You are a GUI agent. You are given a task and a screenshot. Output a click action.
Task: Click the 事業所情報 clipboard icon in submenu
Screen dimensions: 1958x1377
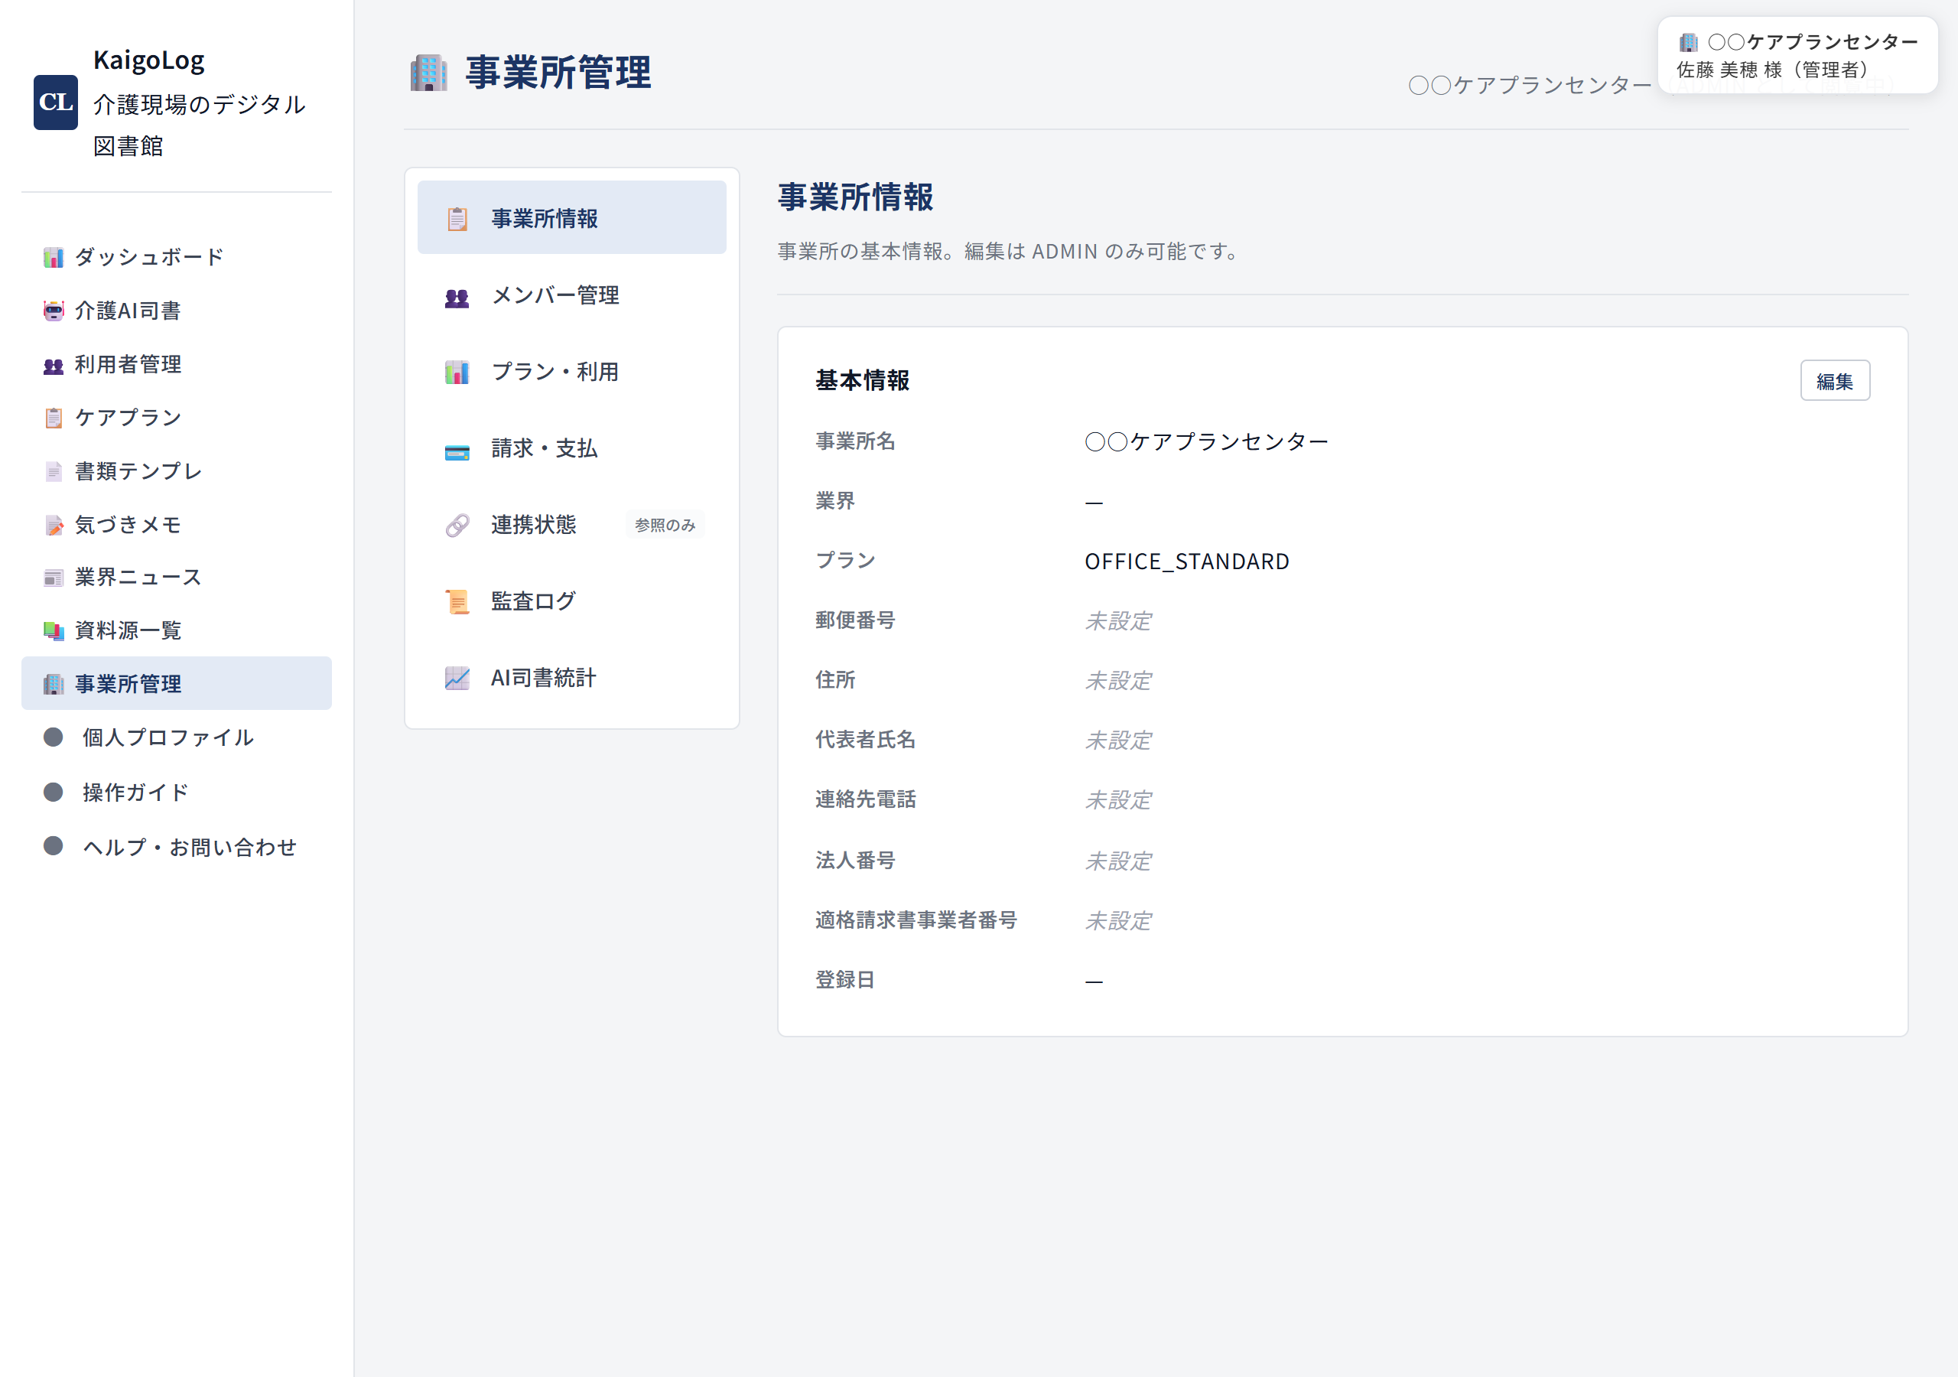tap(457, 220)
